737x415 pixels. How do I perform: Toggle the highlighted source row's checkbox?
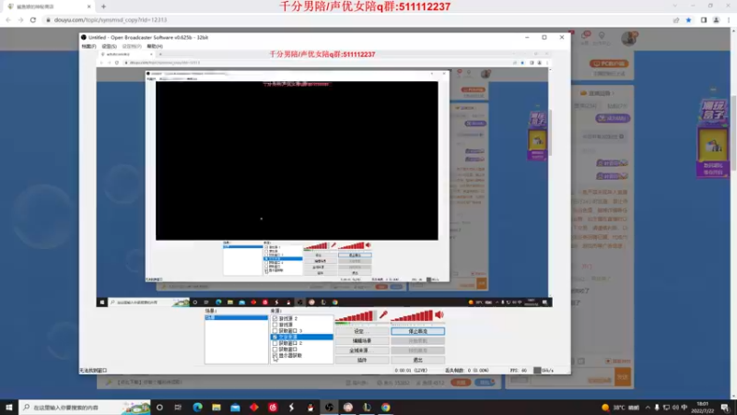(275, 337)
